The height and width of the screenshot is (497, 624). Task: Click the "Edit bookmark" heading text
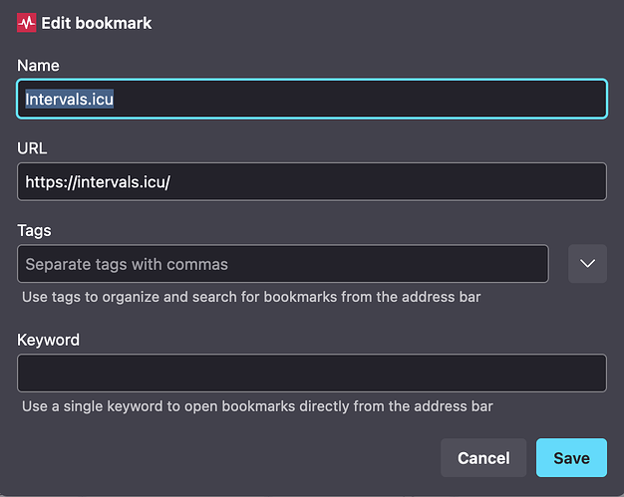97,23
